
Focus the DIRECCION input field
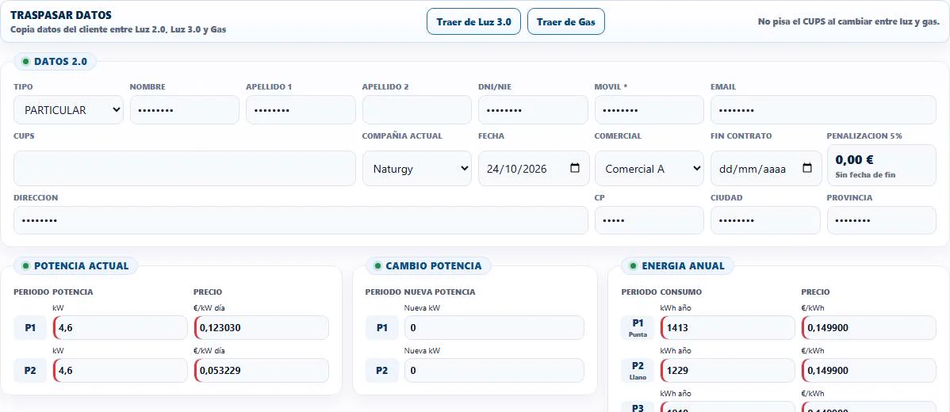pos(301,220)
